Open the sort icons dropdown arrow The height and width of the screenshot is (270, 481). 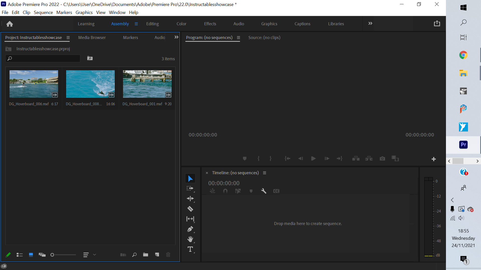tap(94, 255)
